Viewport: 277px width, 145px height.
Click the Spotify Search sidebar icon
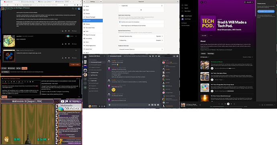[183, 8]
